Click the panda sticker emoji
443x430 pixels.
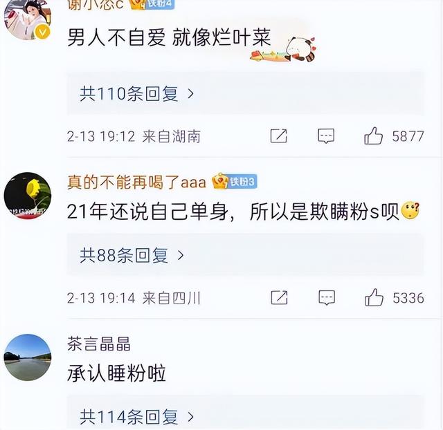pyautogui.click(x=283, y=50)
